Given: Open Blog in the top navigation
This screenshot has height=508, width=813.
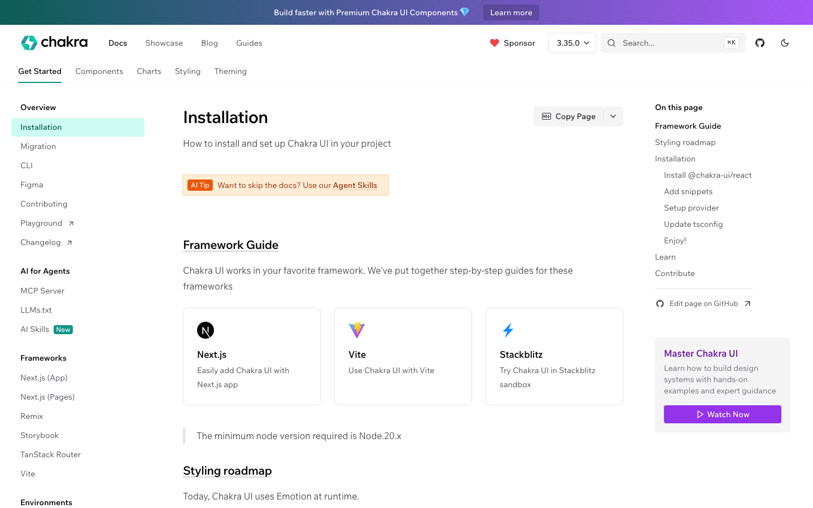Looking at the screenshot, I should [x=209, y=43].
